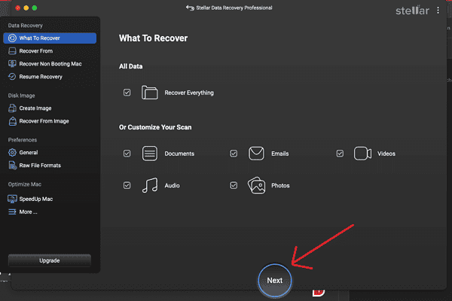Image resolution: width=452 pixels, height=301 pixels.
Task: Click the Emails envelope icon
Action: pos(256,154)
